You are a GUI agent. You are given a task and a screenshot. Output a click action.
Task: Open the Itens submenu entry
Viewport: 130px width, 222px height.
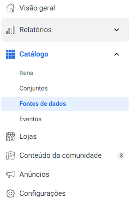coord(26,73)
